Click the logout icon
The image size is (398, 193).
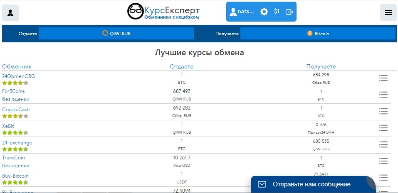tap(289, 12)
